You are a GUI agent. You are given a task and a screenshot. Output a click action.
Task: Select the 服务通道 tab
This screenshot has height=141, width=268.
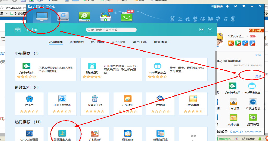pyautogui.click(x=161, y=42)
